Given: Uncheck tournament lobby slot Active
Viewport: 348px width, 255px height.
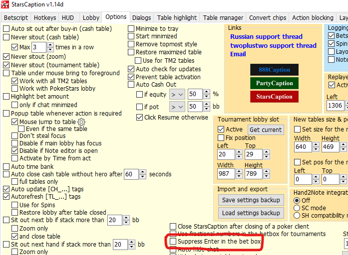Looking at the screenshot, I should [x=221, y=129].
